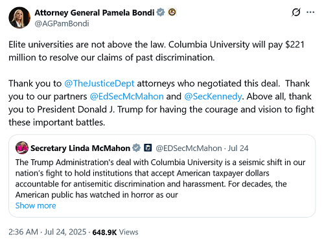Click the Jul 24 date on quoted post
The width and height of the screenshot is (324, 239).
click(x=238, y=148)
